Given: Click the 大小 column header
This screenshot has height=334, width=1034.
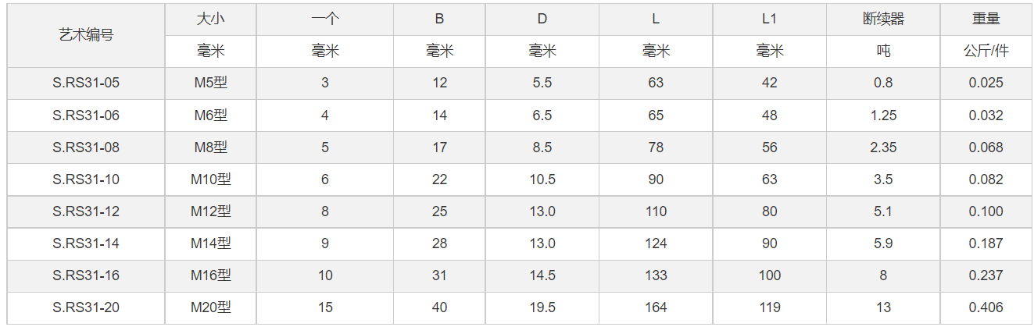Looking at the screenshot, I should [211, 20].
